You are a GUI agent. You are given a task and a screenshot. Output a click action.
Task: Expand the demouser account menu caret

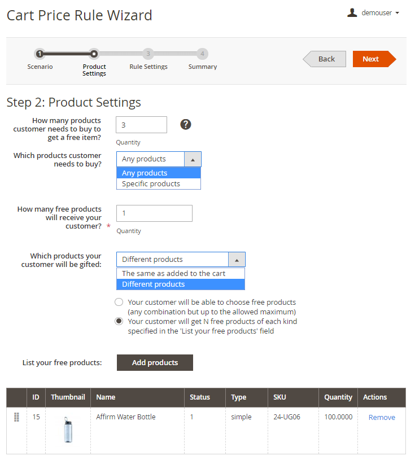(397, 13)
